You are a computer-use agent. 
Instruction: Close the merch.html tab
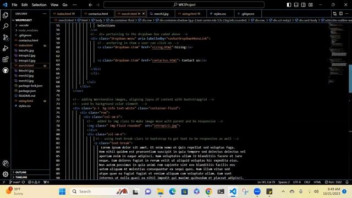[144, 14]
